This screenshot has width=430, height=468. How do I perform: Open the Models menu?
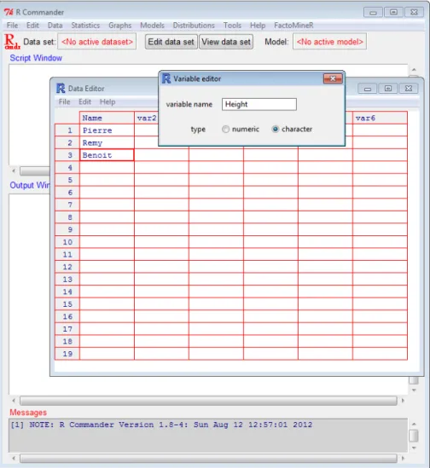click(152, 26)
